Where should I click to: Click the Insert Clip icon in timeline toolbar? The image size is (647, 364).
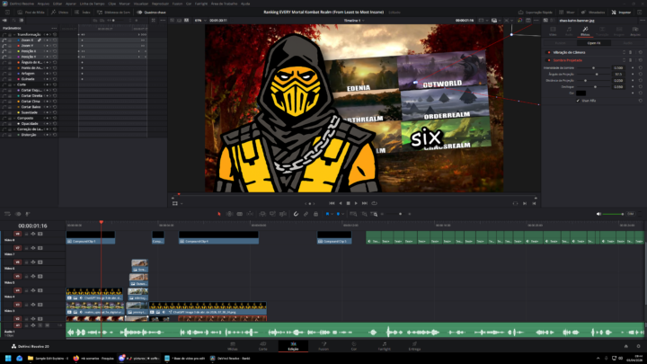pos(262,214)
